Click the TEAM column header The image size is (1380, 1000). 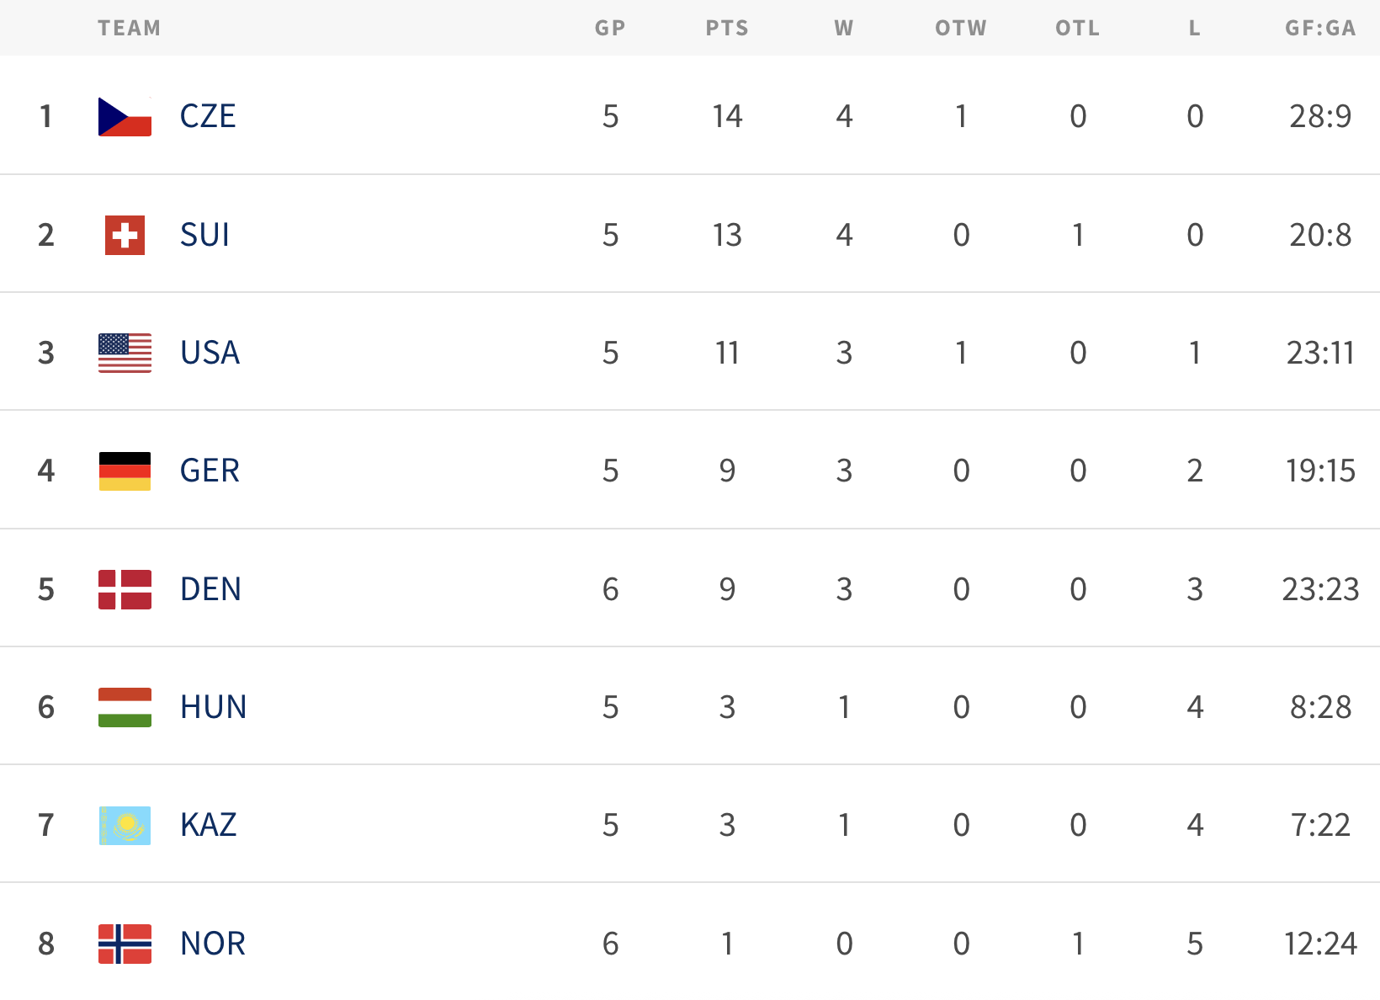coord(129,28)
